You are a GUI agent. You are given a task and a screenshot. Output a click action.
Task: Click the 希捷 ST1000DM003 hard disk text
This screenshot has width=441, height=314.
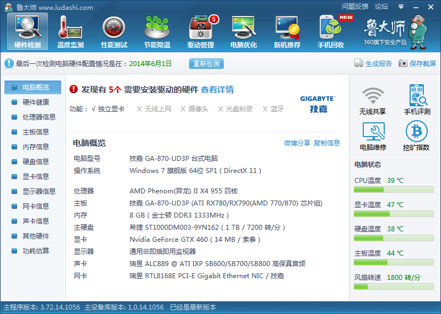(x=207, y=228)
